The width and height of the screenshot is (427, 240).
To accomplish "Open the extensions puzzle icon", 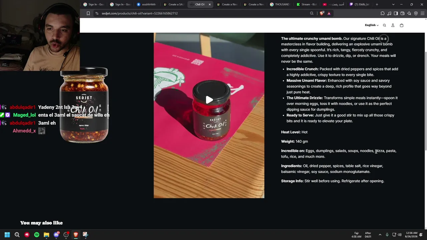I will 382,13.
